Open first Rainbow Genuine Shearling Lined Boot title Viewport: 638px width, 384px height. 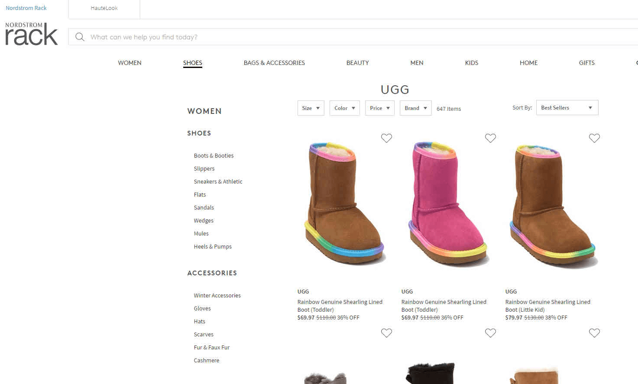tap(340, 306)
